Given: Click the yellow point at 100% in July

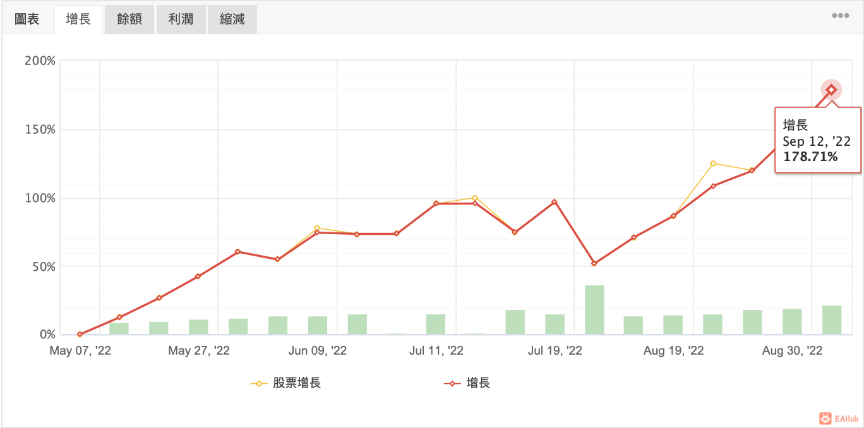Looking at the screenshot, I should [x=475, y=198].
